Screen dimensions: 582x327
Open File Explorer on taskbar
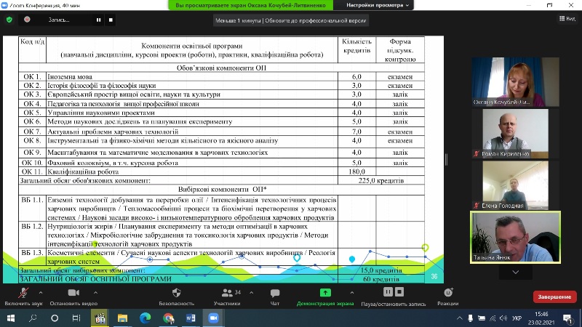point(122,318)
